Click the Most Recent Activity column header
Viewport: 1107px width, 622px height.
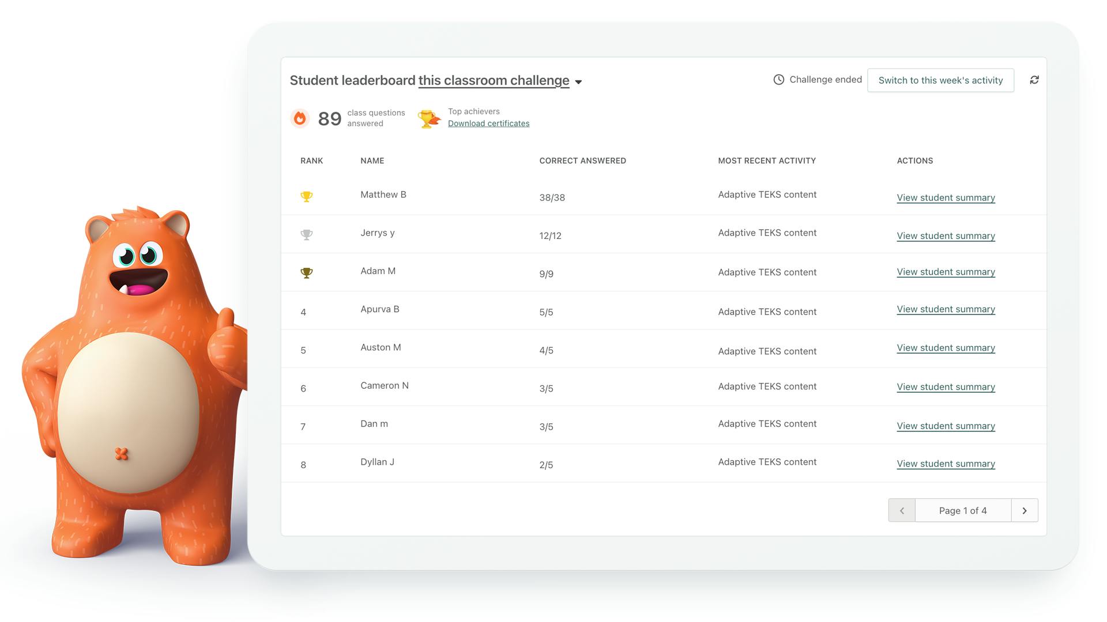pos(767,160)
